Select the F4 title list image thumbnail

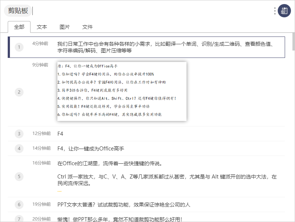click(x=122, y=91)
